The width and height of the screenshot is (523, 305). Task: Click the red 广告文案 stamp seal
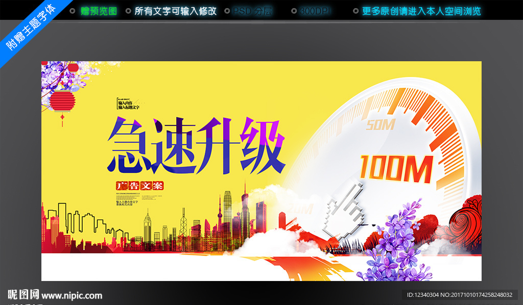(139, 185)
